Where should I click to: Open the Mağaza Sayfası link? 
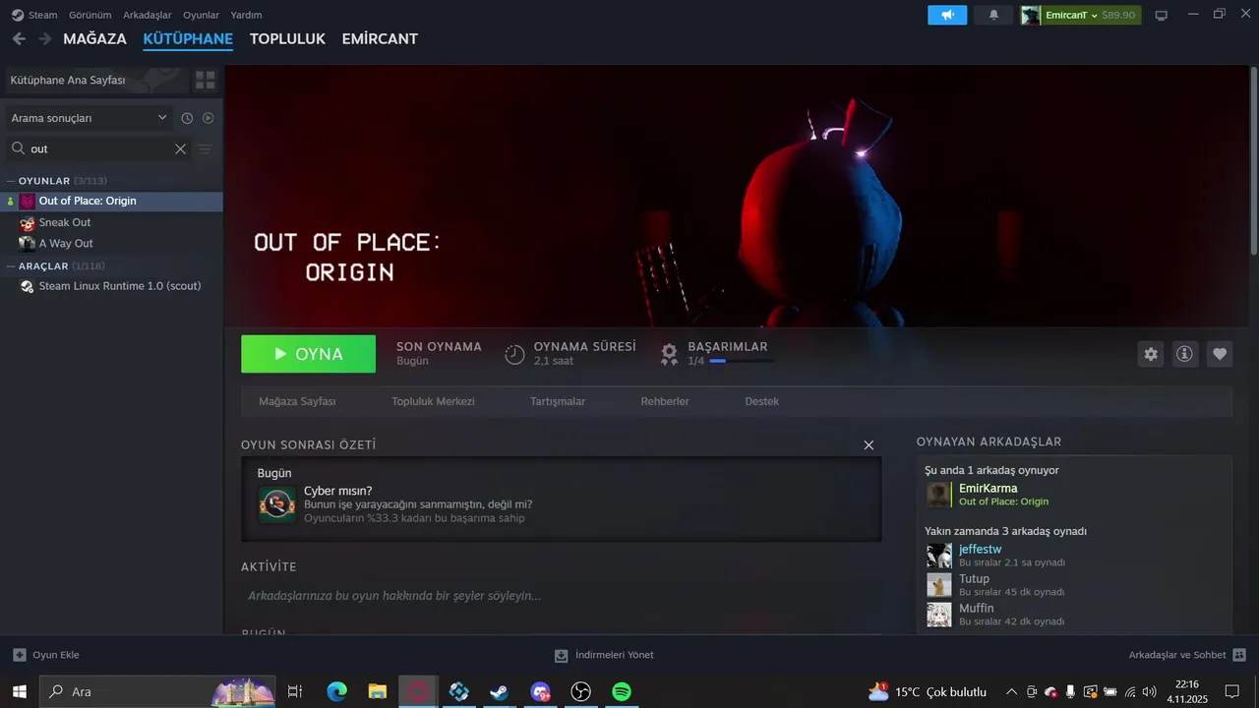coord(297,401)
